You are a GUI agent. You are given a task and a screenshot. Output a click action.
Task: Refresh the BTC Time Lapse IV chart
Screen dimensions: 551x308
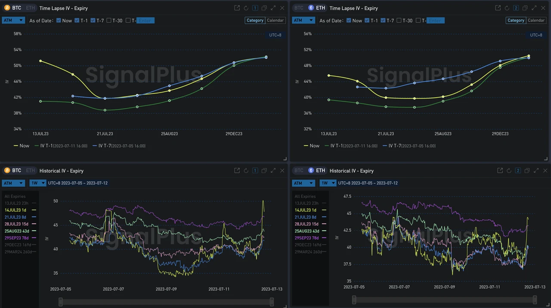pyautogui.click(x=246, y=8)
